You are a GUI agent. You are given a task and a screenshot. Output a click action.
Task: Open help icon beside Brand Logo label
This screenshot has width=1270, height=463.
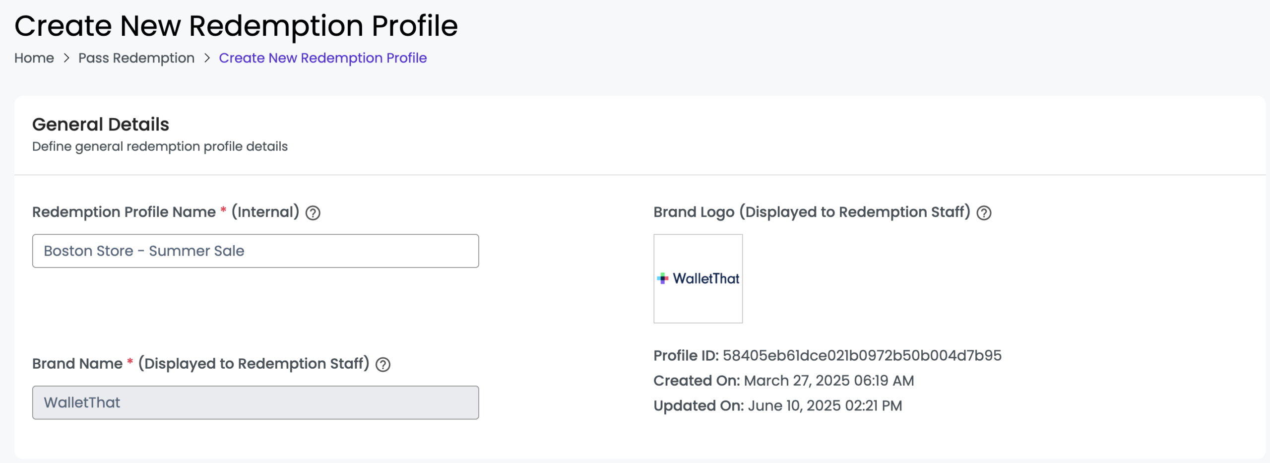click(x=984, y=213)
